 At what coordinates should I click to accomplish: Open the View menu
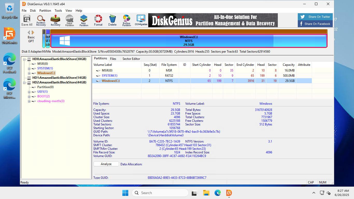click(x=69, y=11)
